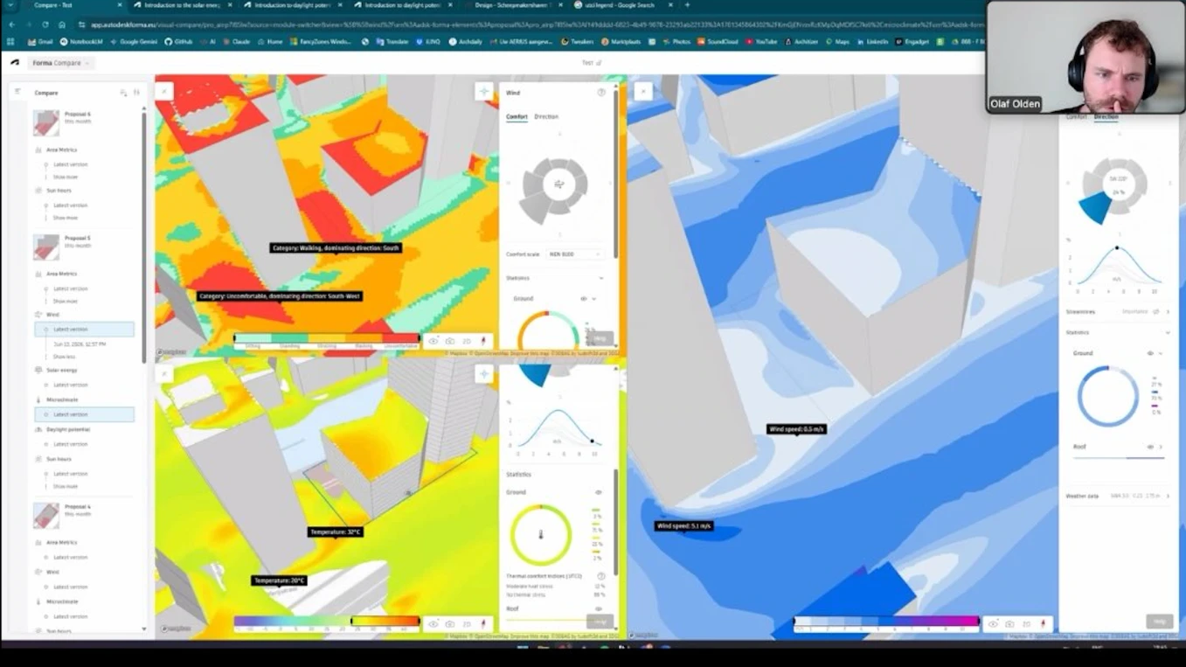This screenshot has width=1186, height=667.
Task: Open info on Thermal comfort indices (UTCI)
Action: (601, 576)
